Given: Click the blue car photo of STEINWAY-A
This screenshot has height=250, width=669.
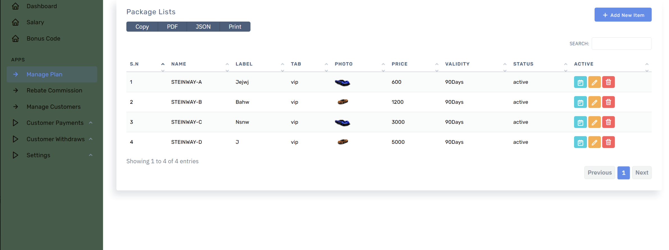Looking at the screenshot, I should (x=342, y=83).
